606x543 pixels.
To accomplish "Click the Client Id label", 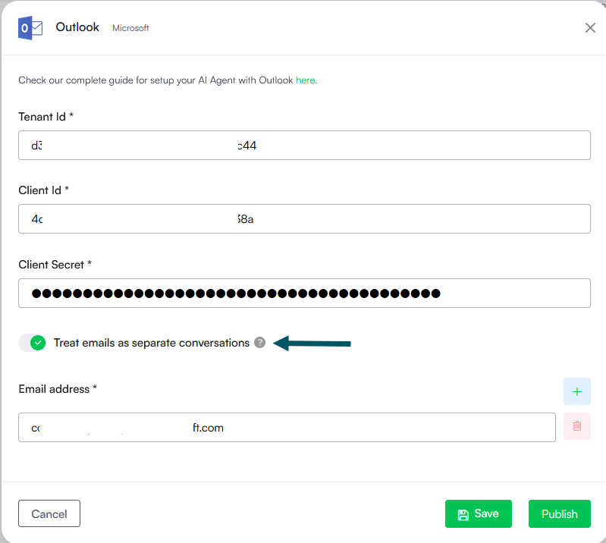I will (x=43, y=190).
